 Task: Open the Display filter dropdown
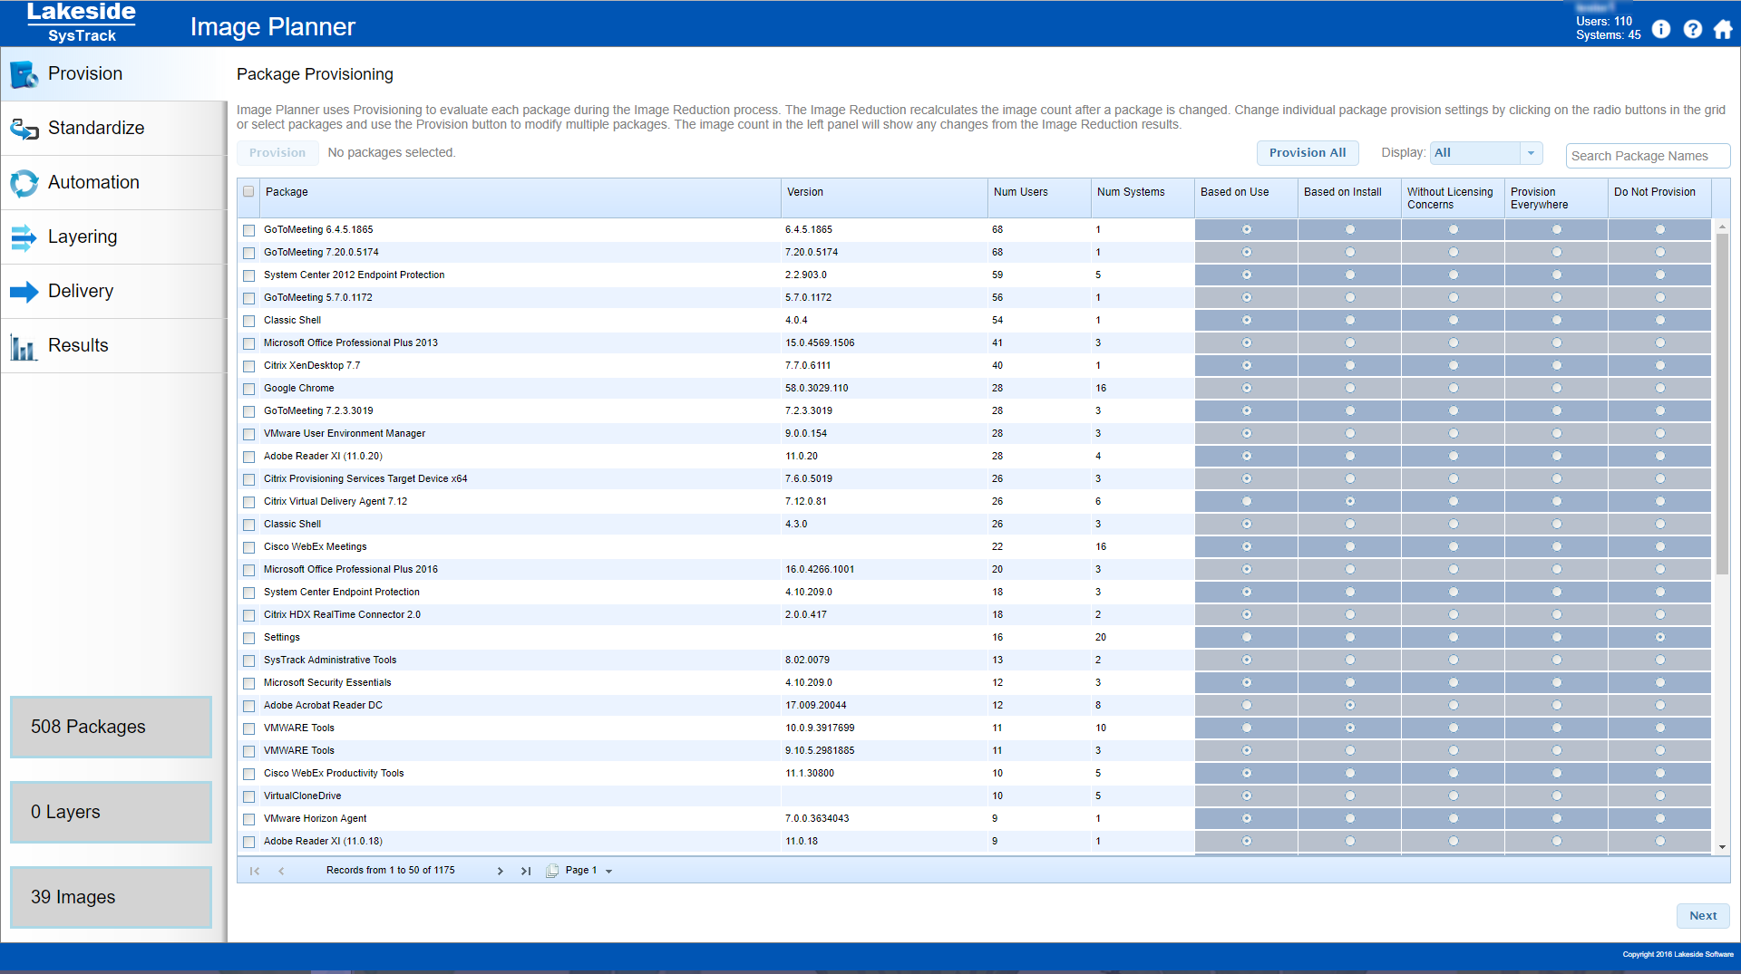click(1531, 153)
